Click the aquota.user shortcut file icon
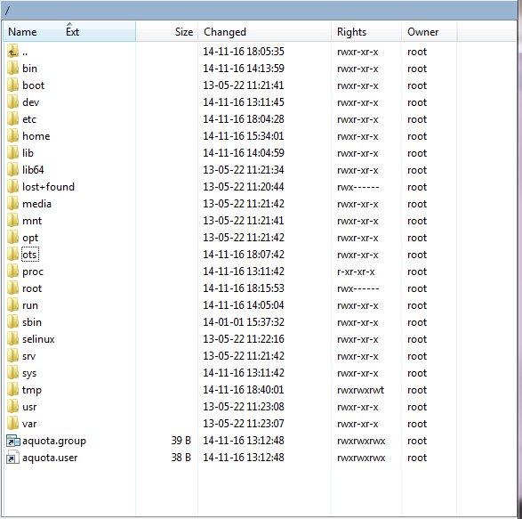Viewport: 522px width, 519px height. [x=13, y=458]
